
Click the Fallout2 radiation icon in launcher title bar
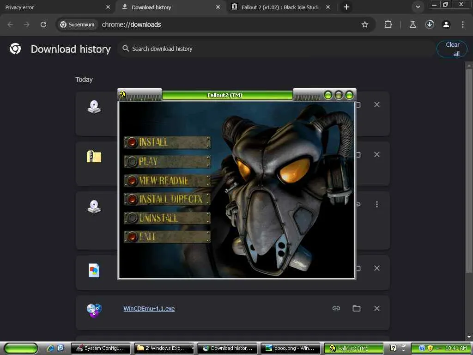(x=122, y=94)
